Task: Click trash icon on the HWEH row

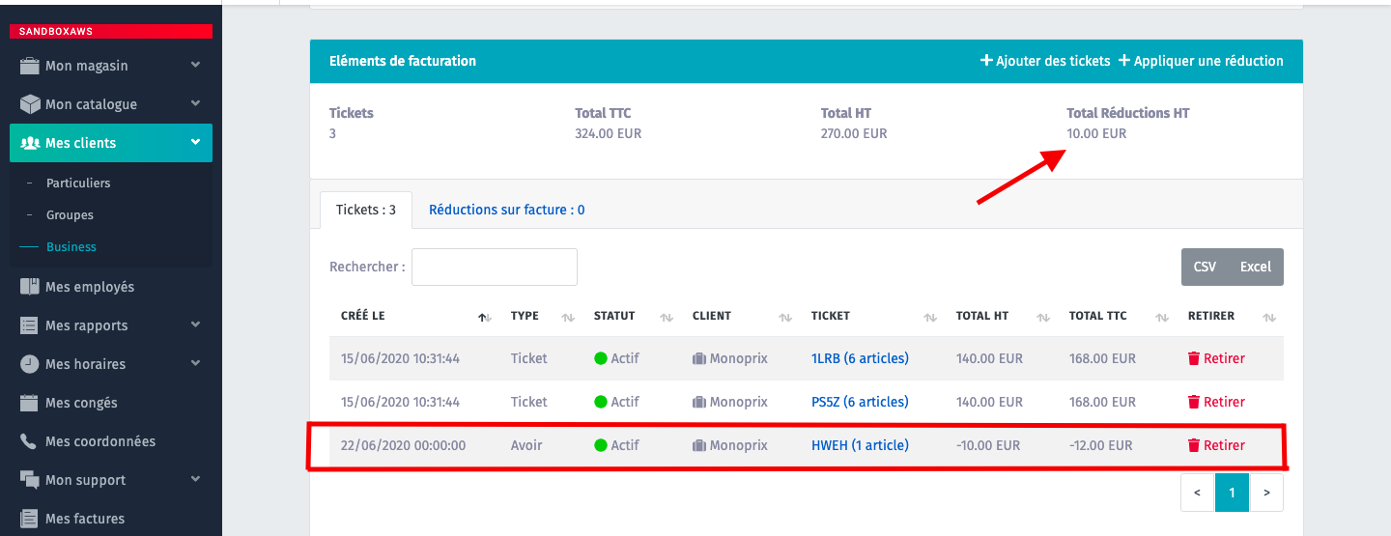Action: [1193, 445]
